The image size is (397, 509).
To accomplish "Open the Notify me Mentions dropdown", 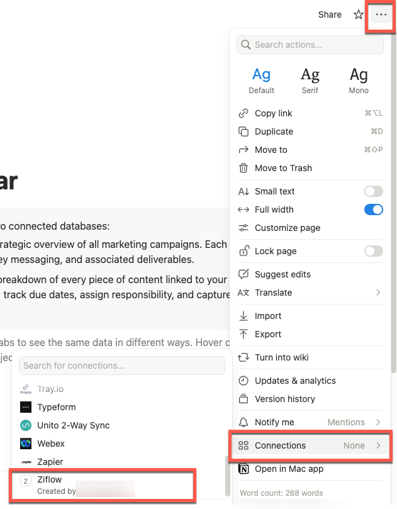I will point(354,422).
